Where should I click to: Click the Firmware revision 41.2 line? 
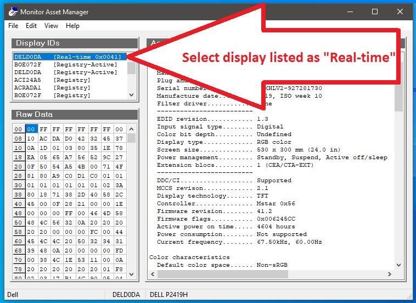pyautogui.click(x=215, y=211)
